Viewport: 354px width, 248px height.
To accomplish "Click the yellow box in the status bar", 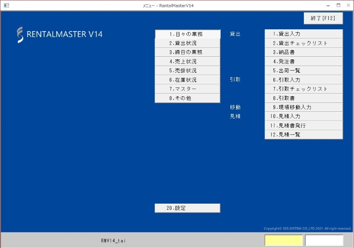I will (284, 240).
